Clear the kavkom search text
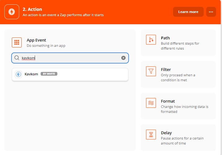This screenshot has height=155, width=222. click(123, 58)
